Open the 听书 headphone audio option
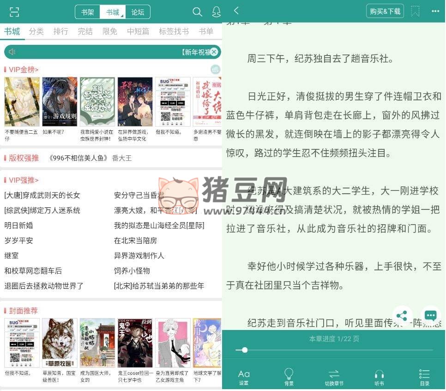 [x=379, y=377]
